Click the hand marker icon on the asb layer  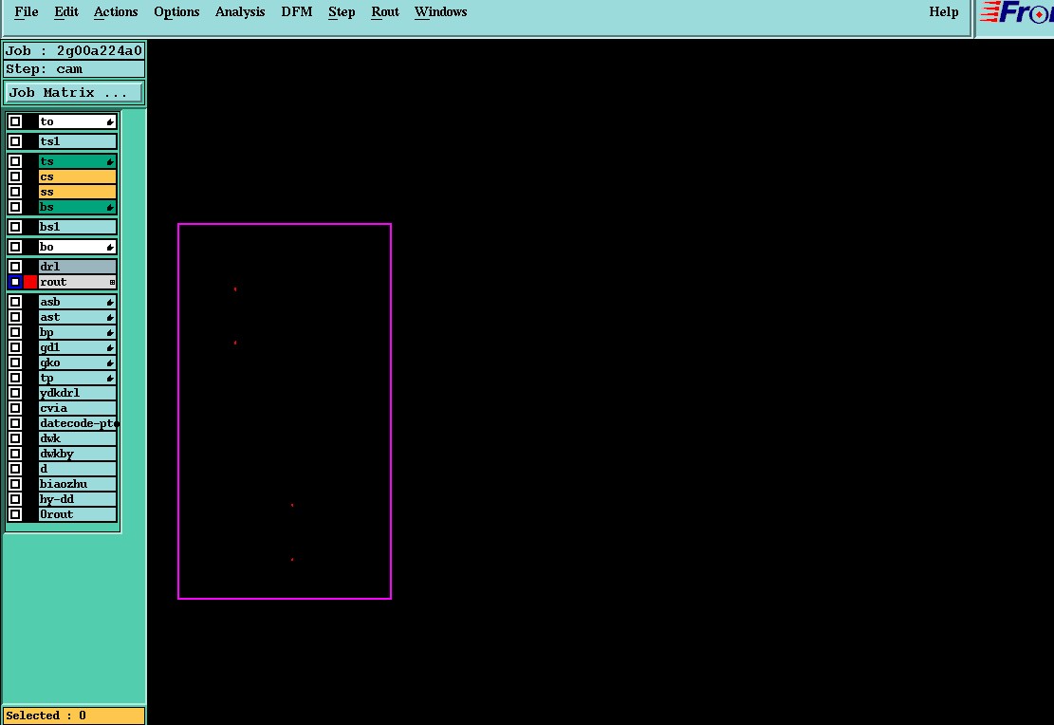point(110,302)
